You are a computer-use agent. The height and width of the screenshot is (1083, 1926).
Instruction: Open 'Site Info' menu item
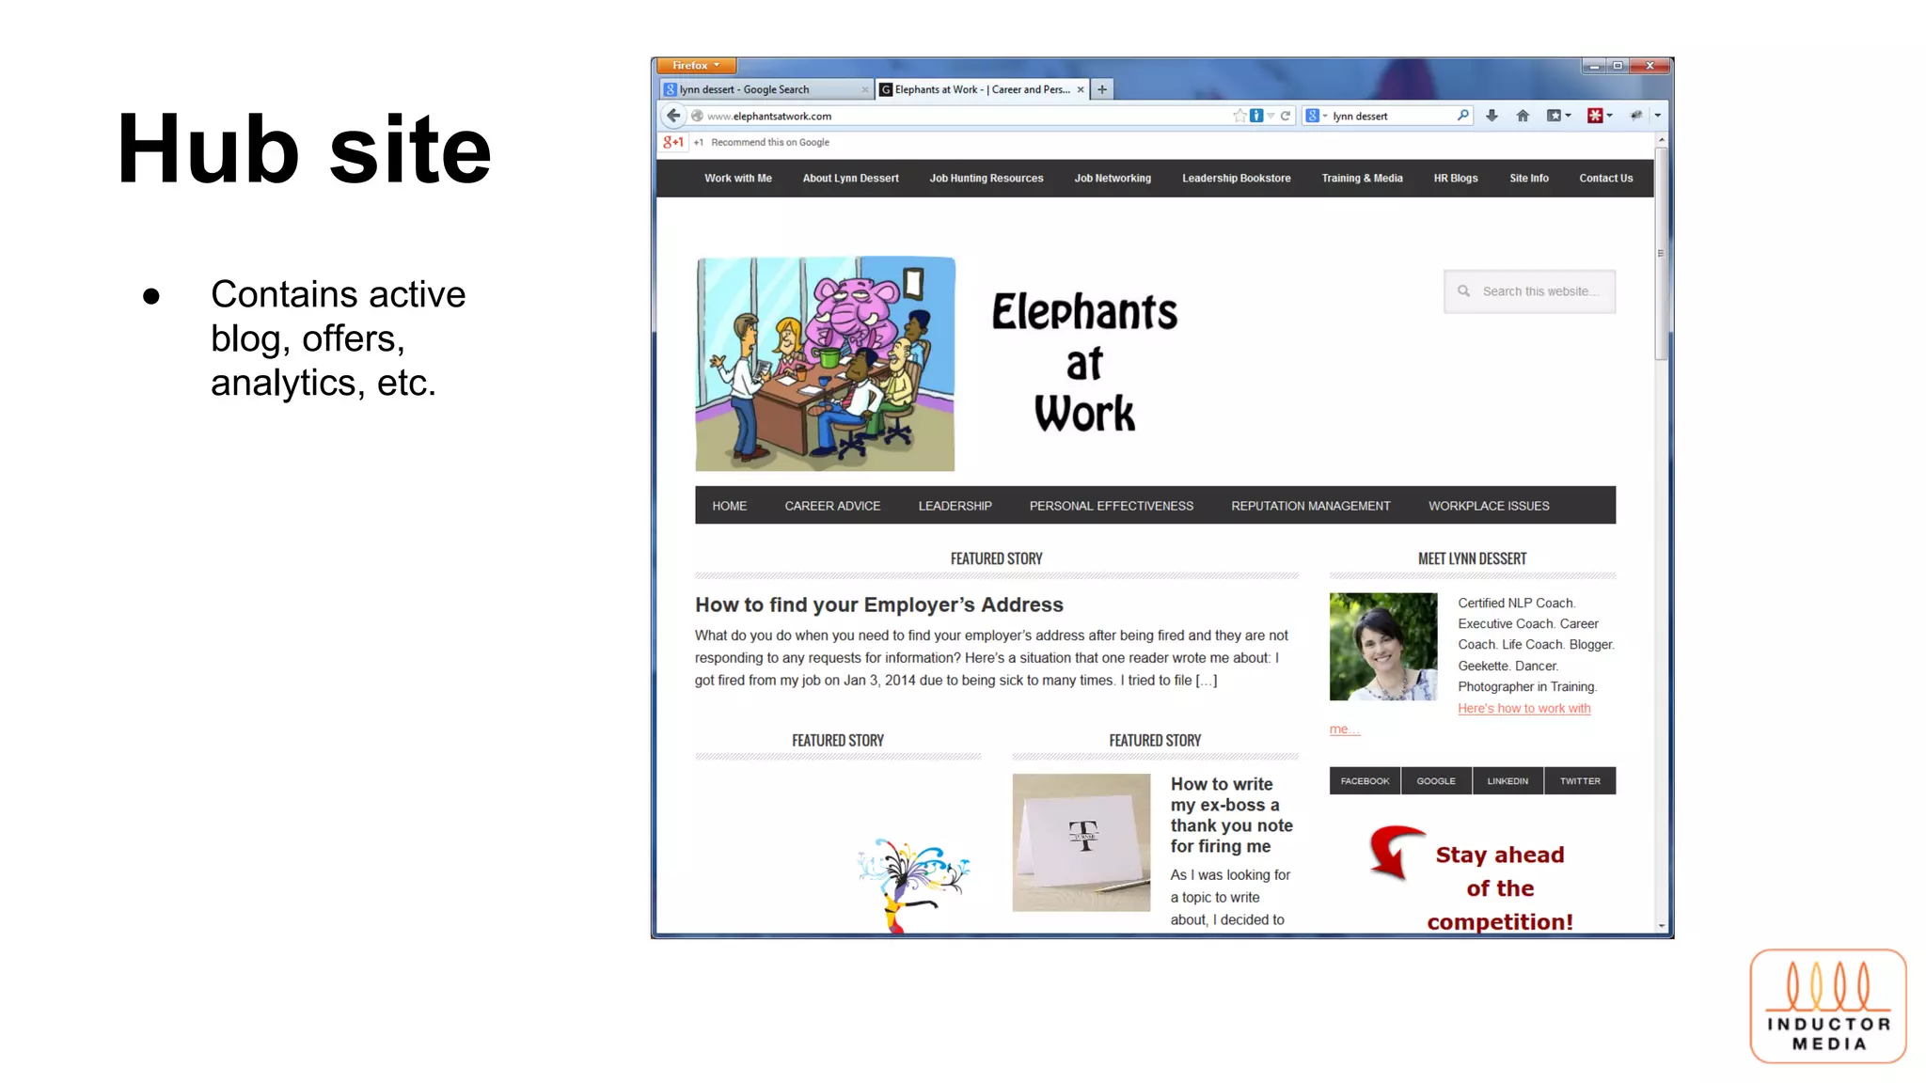point(1529,179)
